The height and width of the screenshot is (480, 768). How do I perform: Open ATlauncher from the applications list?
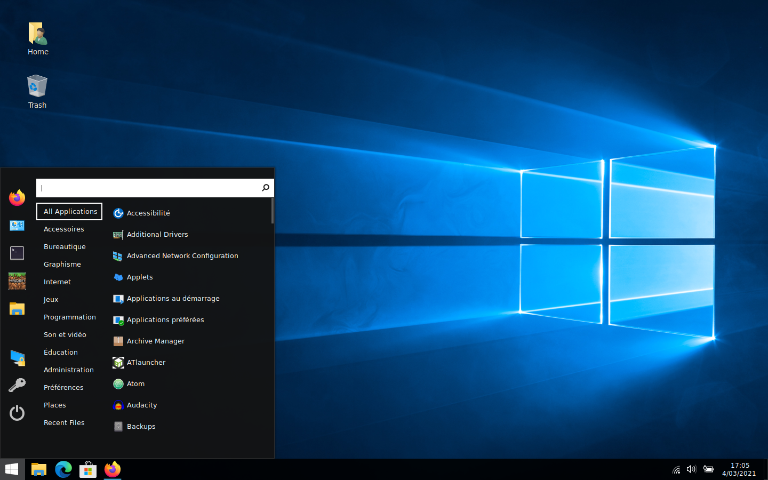(x=146, y=362)
